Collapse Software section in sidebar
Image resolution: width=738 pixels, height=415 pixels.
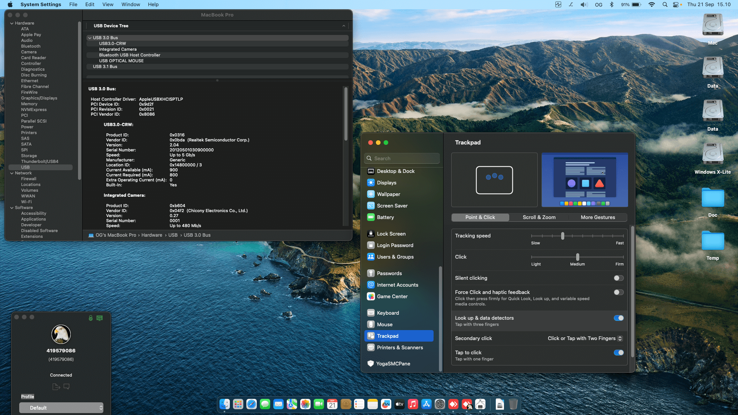12,208
